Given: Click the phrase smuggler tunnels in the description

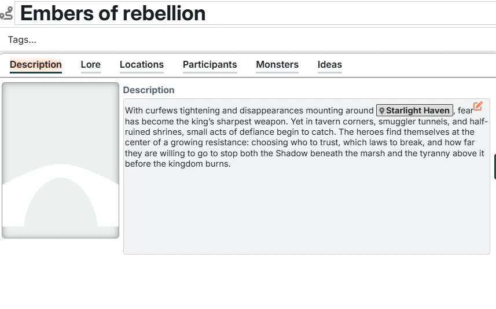Looking at the screenshot, I should click(x=413, y=122).
